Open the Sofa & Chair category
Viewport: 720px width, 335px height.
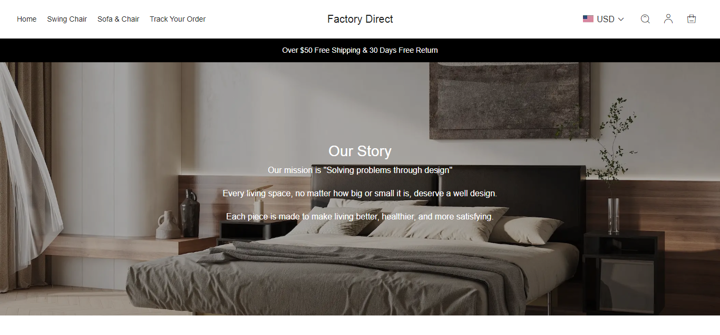pyautogui.click(x=119, y=19)
